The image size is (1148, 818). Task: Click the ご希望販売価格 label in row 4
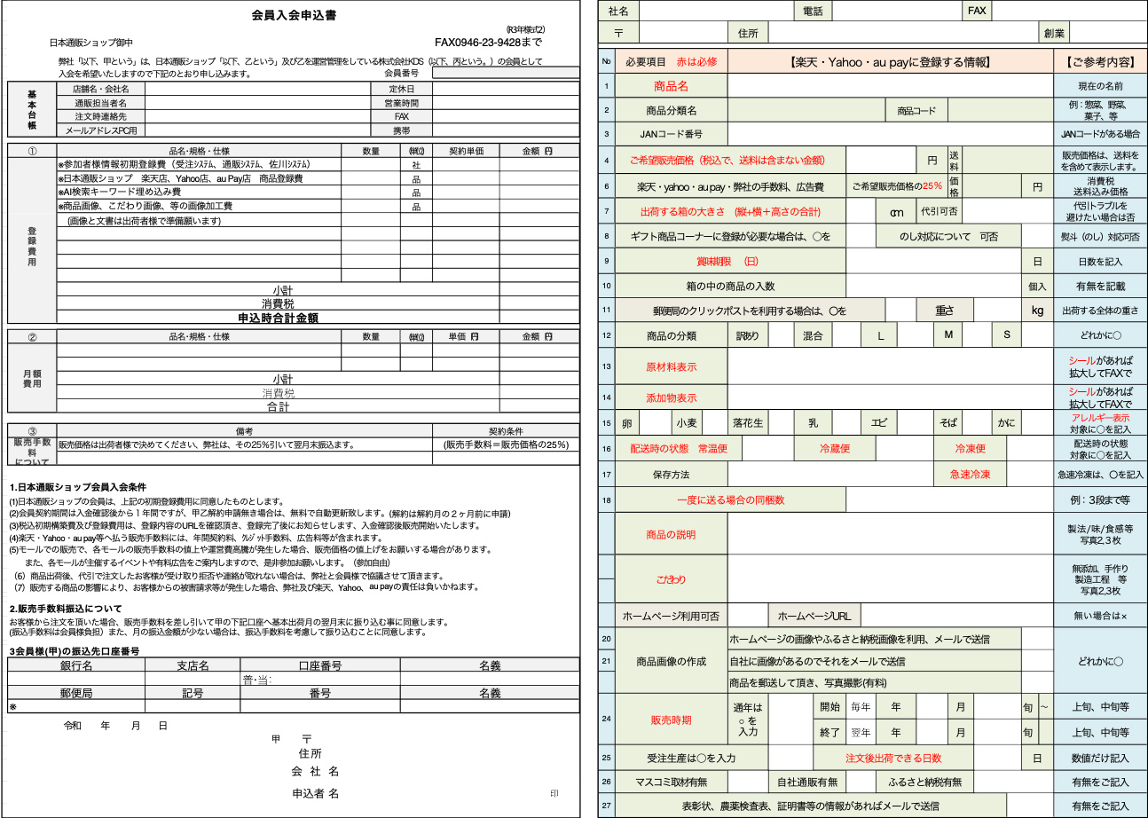pyautogui.click(x=730, y=161)
